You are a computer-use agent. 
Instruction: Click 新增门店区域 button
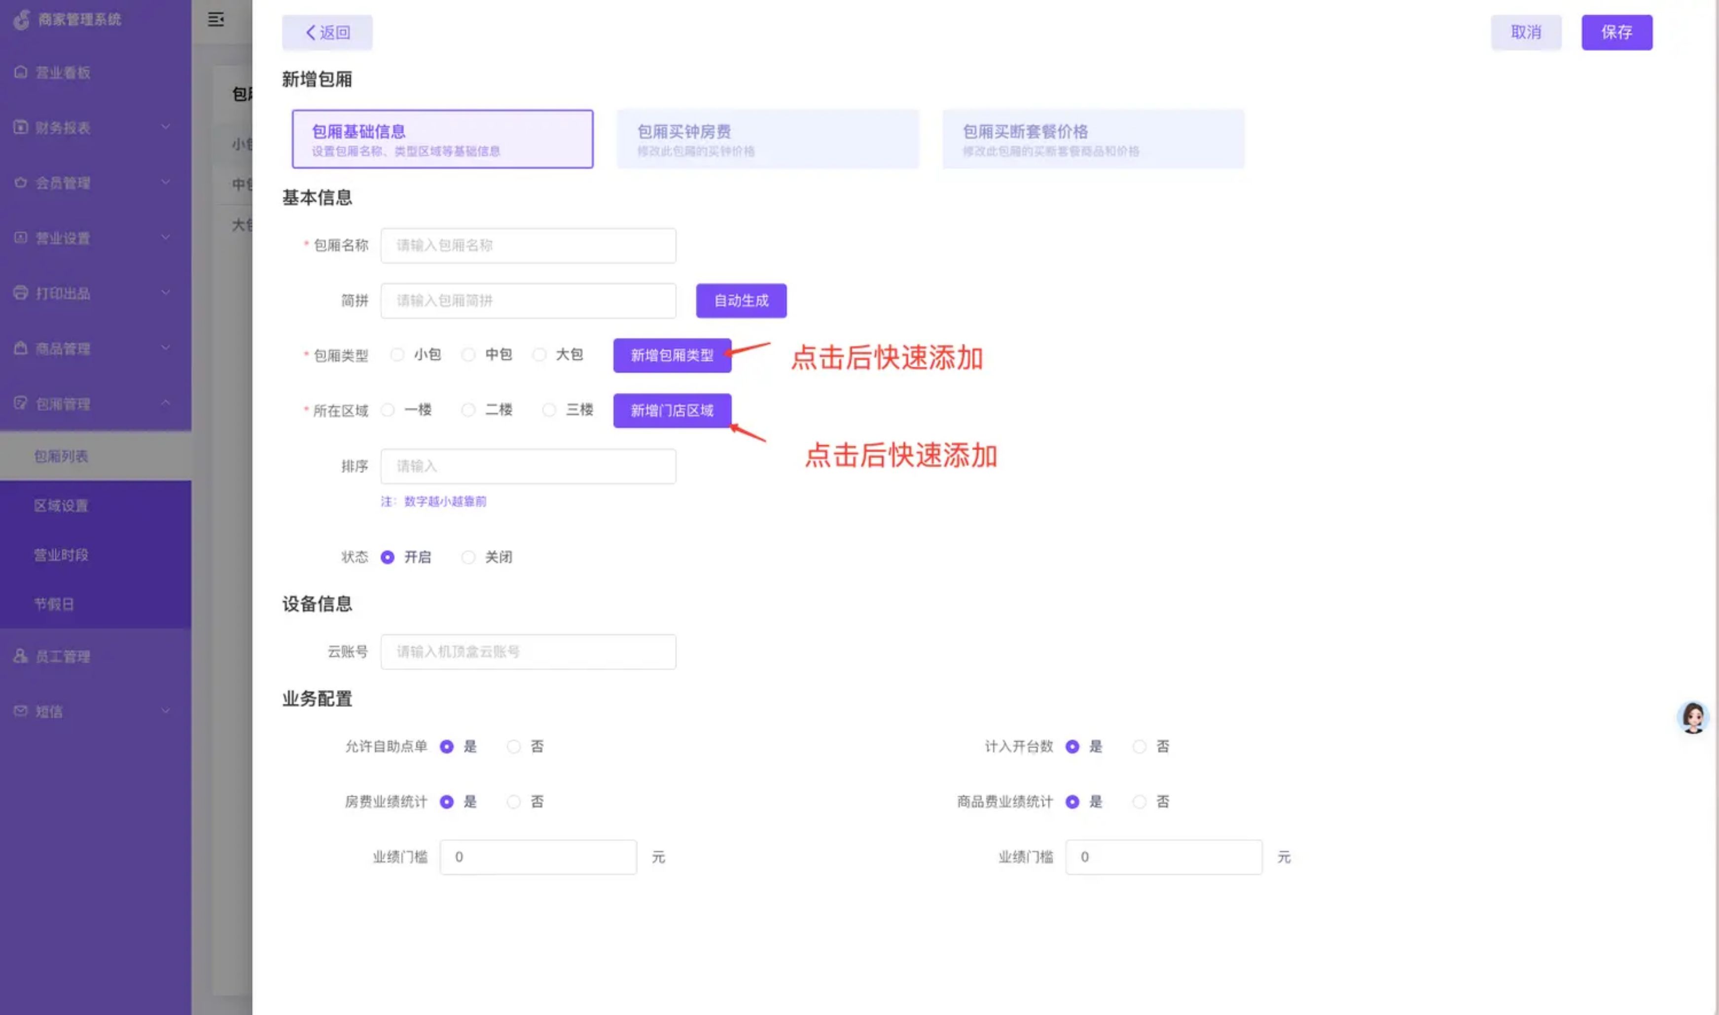point(672,410)
